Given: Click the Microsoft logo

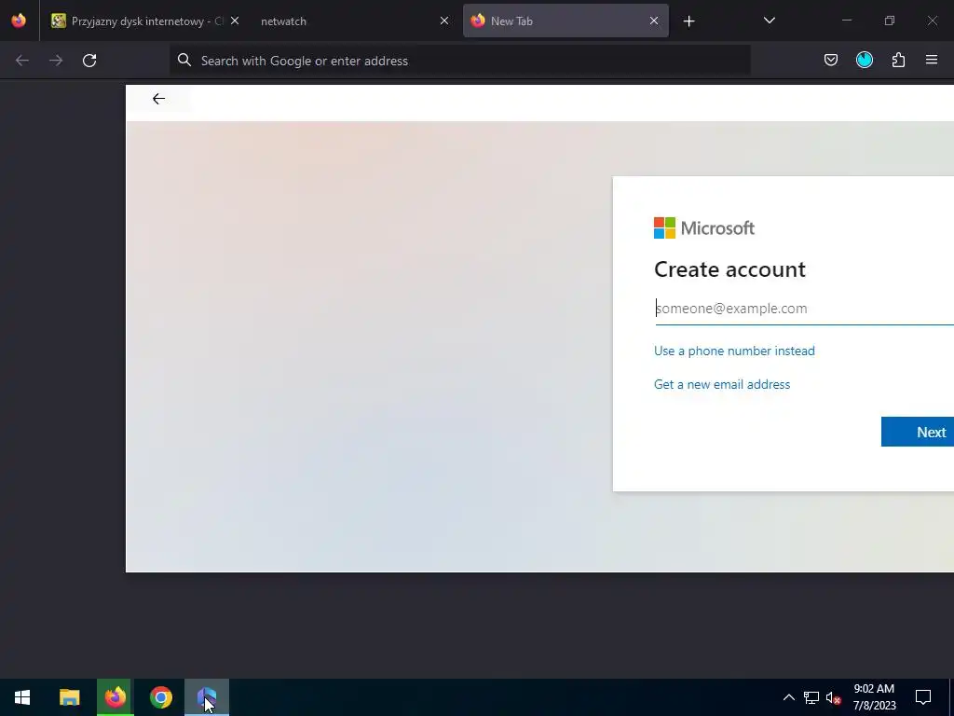Looking at the screenshot, I should coord(704,228).
